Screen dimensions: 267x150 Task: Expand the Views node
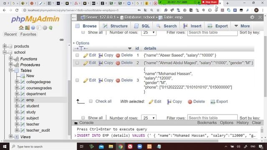point(10,136)
